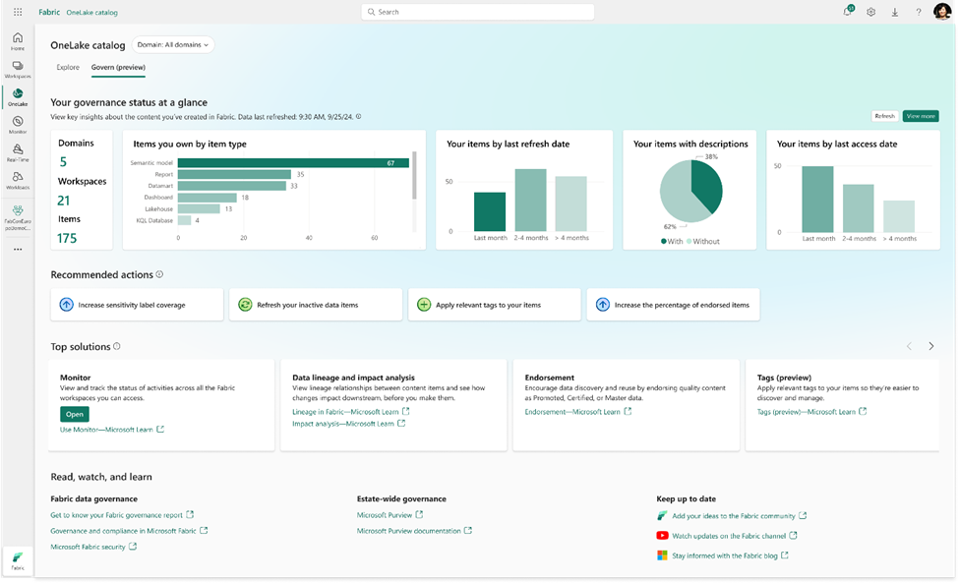Click the > 4 months bar in access chart
The height and width of the screenshot is (584, 959).
point(898,216)
